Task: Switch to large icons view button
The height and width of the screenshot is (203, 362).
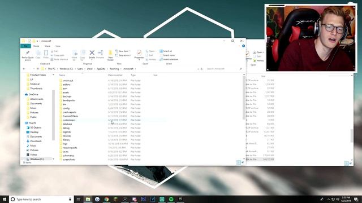Action: click(x=243, y=162)
